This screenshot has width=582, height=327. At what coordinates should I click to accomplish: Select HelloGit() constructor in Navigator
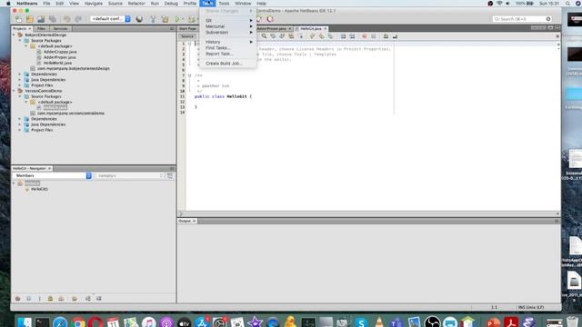click(39, 189)
